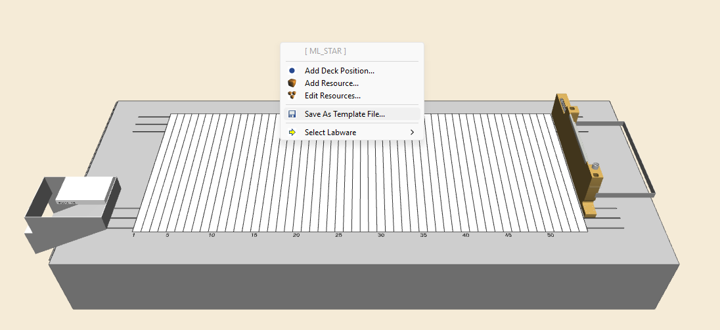The width and height of the screenshot is (720, 330).
Task: Click deck track number 1 label
Action: pos(133,235)
